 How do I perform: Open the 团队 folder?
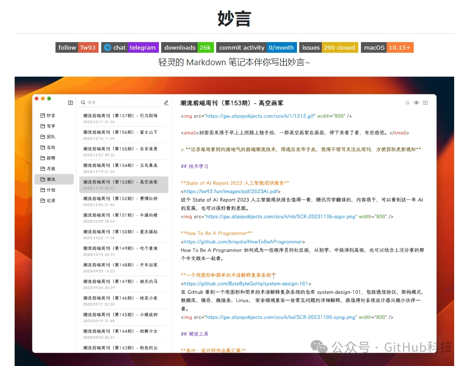(x=51, y=137)
